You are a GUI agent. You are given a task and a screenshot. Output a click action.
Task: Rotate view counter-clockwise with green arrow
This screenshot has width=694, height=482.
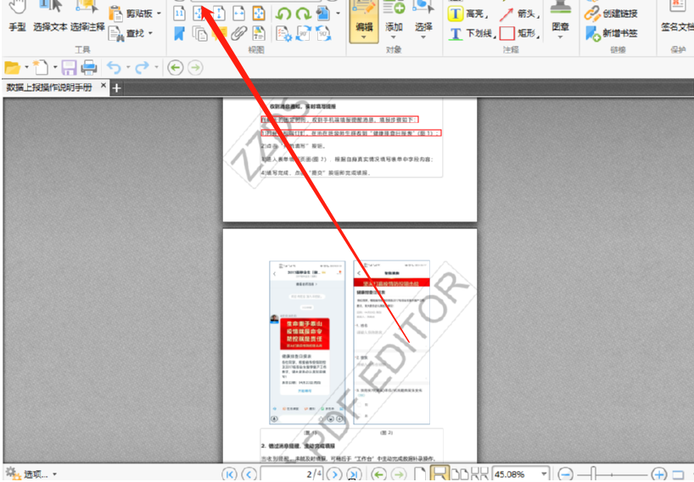point(283,14)
